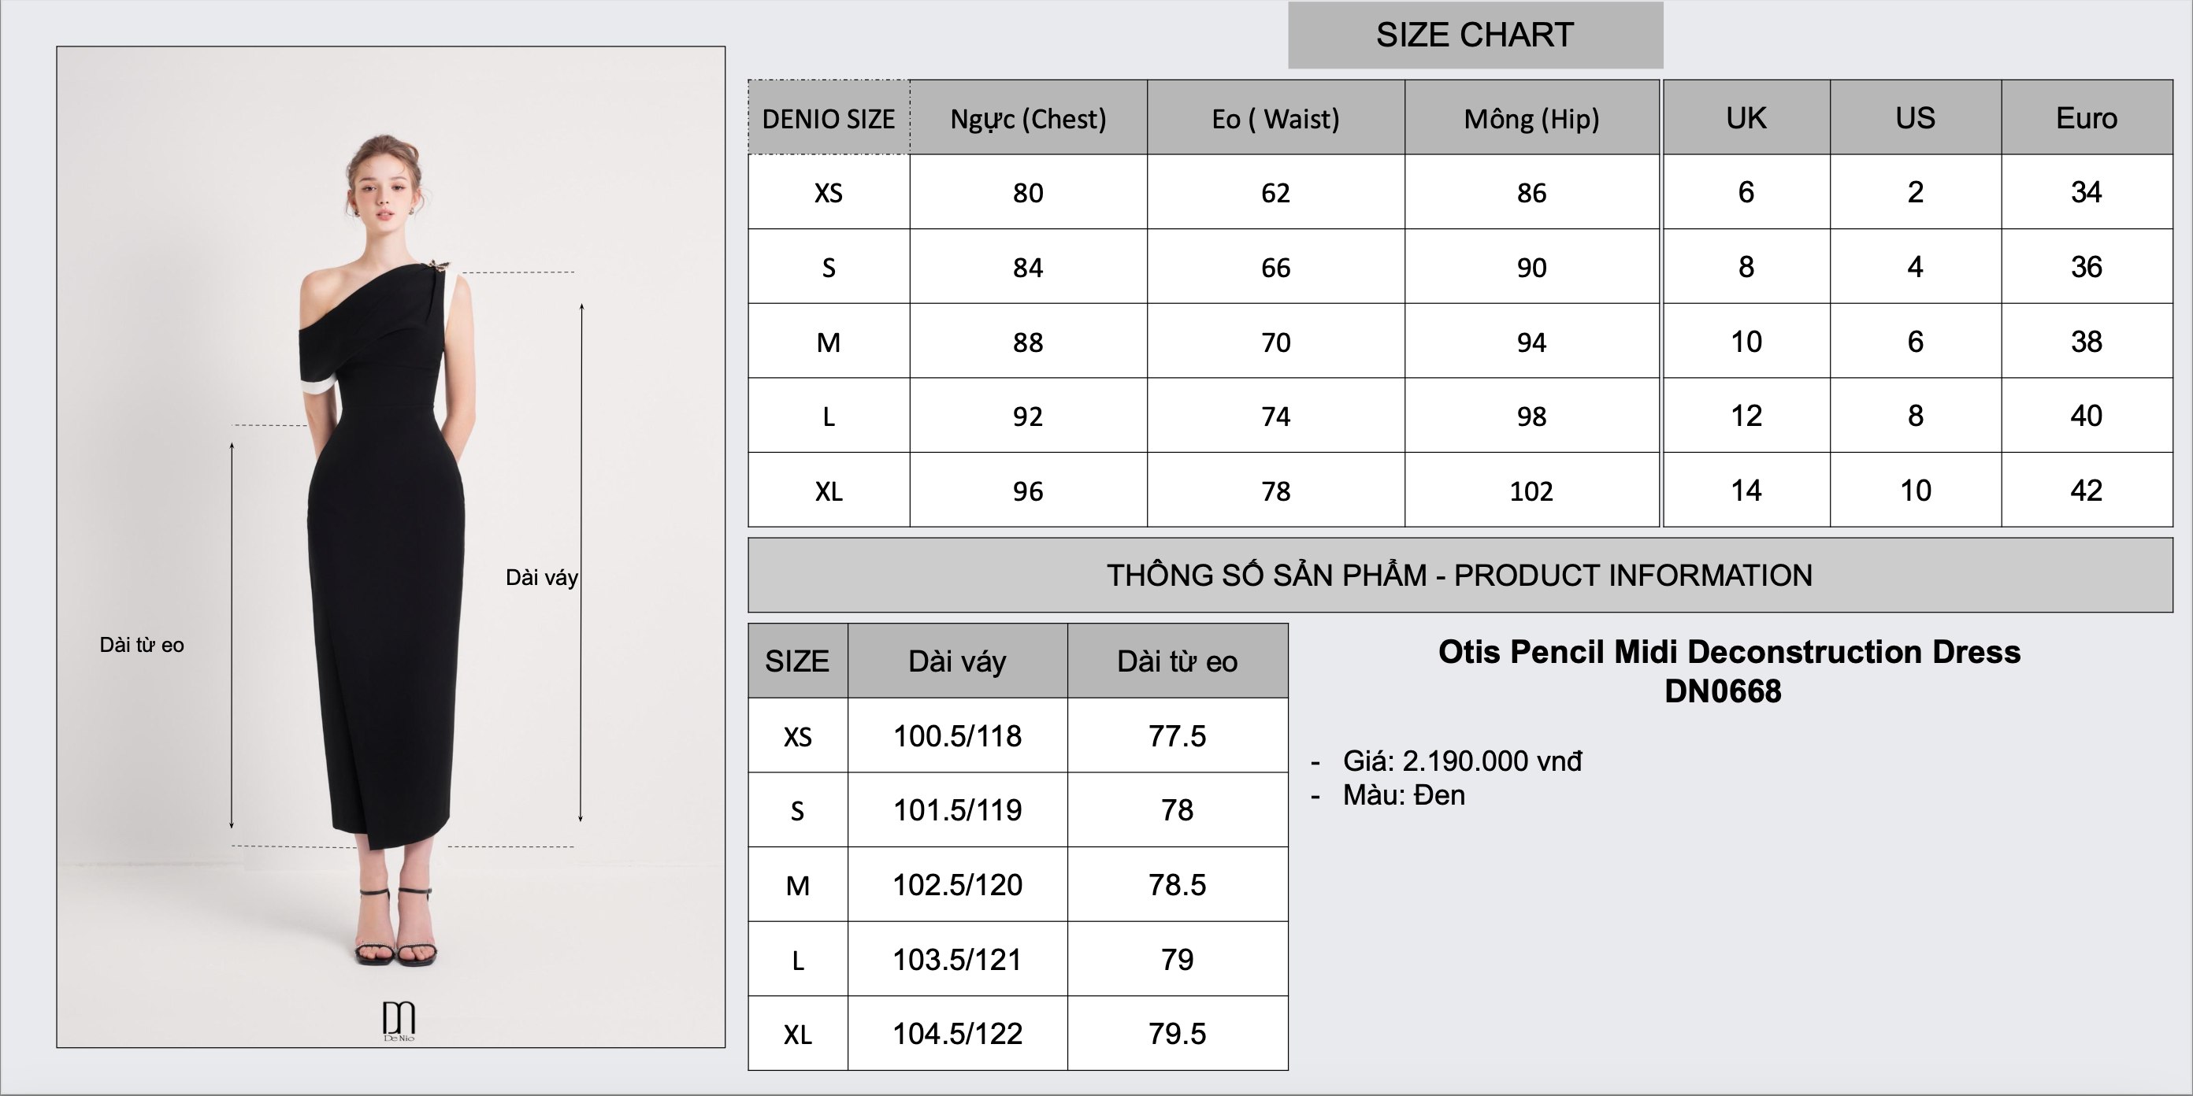Click the DeNio logo under the model
This screenshot has height=1096, width=2193.
(399, 1020)
